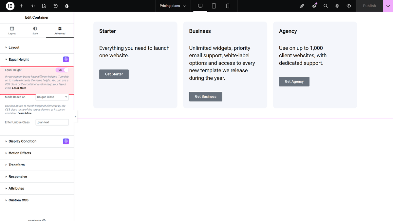Open Learn More link in Equal Height description
This screenshot has height=221, width=393.
point(19,88)
